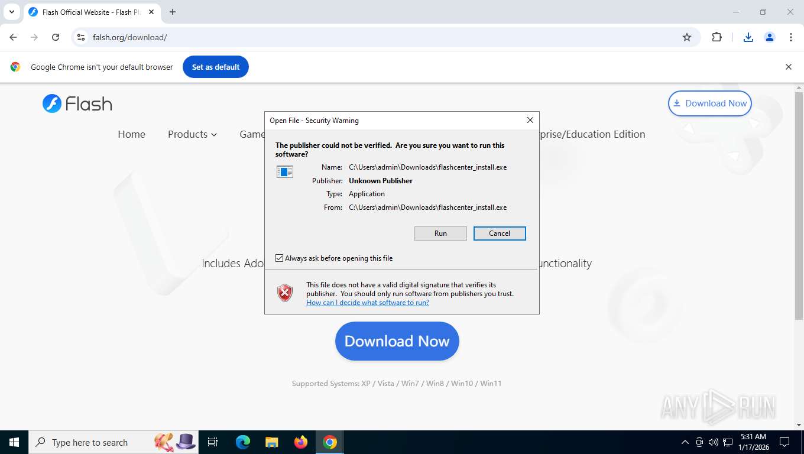Click the red shield warning icon
The width and height of the screenshot is (804, 454).
(x=285, y=293)
